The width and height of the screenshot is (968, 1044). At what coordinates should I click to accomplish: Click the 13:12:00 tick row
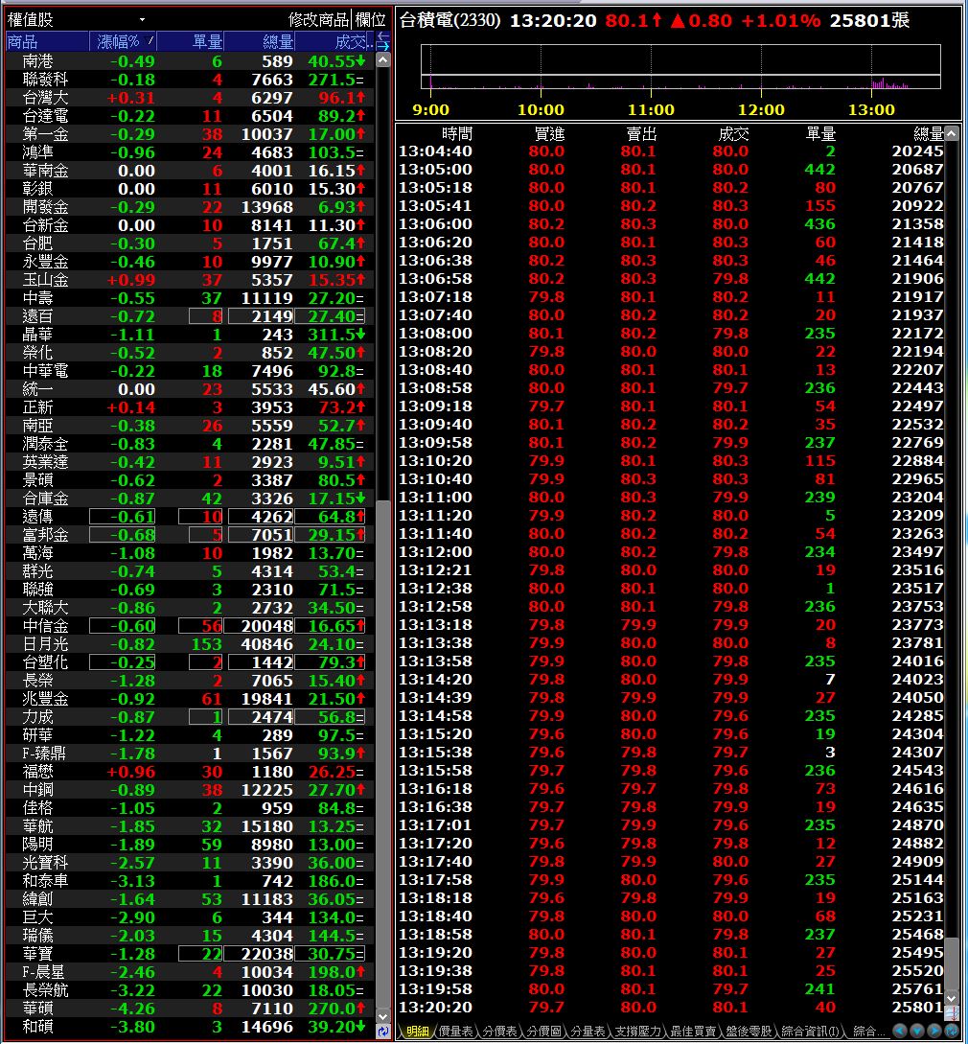point(670,552)
